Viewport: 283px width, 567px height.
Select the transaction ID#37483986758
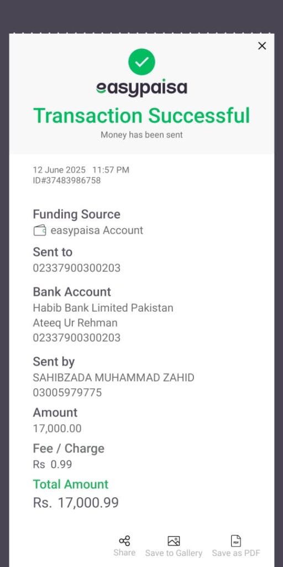(x=67, y=180)
